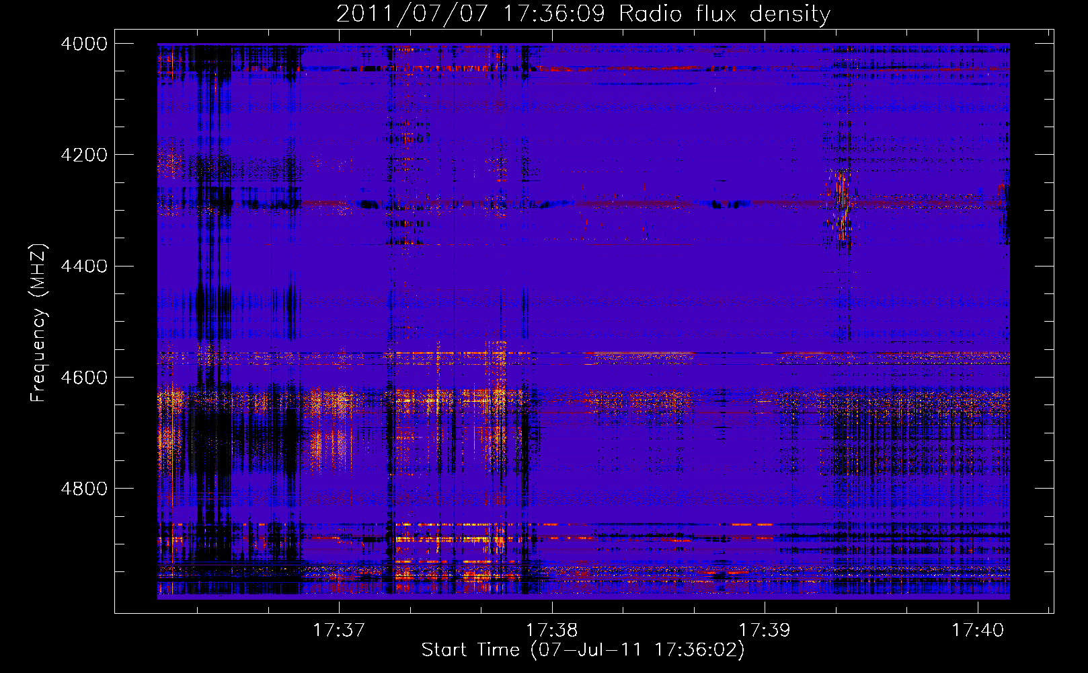Click the 17:40 time tick label
Viewport: 1088px width, 673px height.
click(977, 631)
